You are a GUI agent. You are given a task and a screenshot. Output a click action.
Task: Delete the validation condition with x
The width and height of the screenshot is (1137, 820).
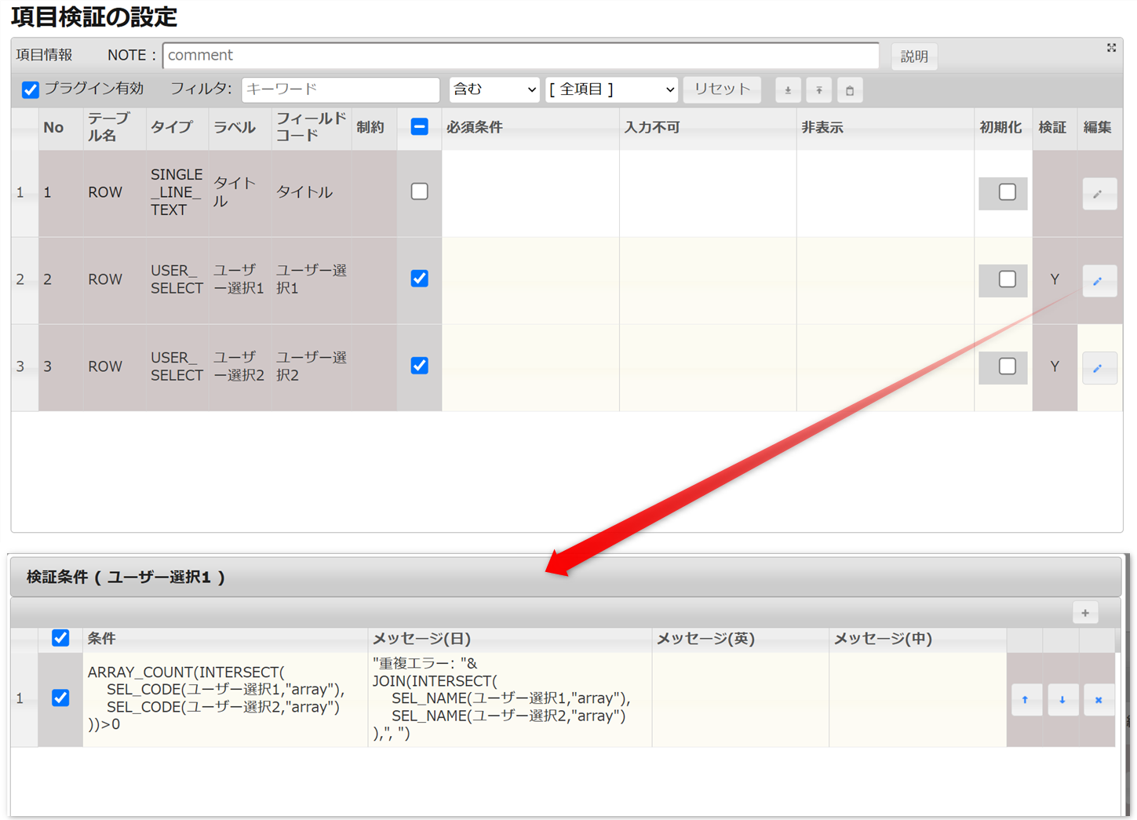point(1099,699)
